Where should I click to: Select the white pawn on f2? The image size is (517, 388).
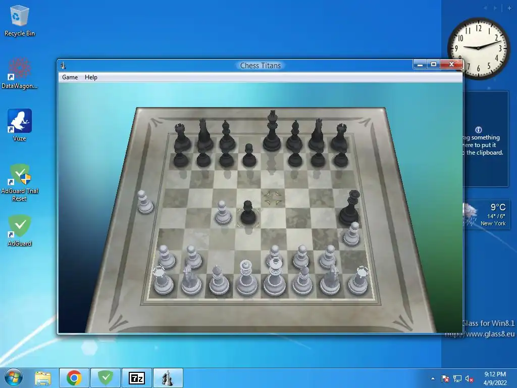[301, 257]
